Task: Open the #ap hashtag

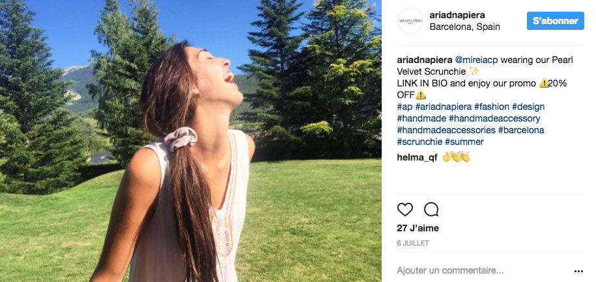Action: click(404, 107)
